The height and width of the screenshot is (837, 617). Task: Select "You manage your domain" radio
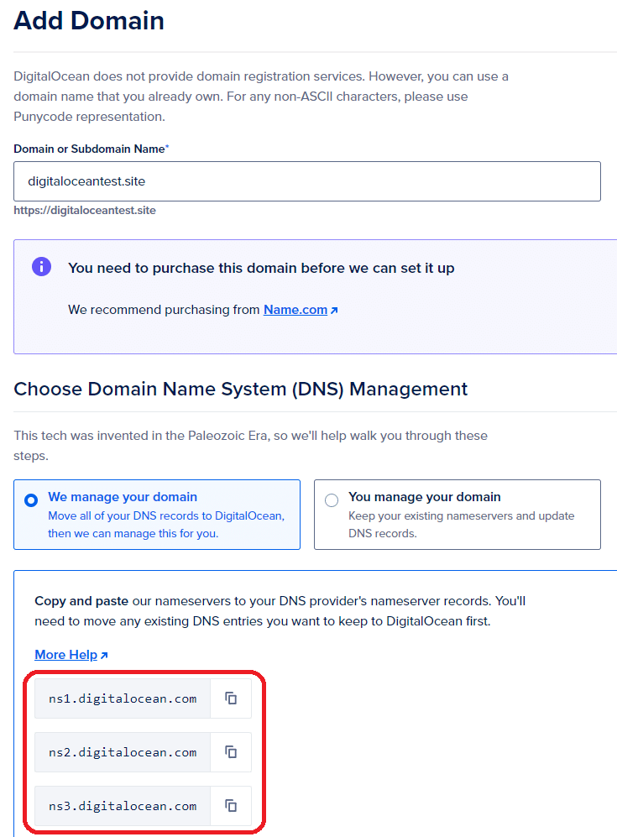coord(332,500)
